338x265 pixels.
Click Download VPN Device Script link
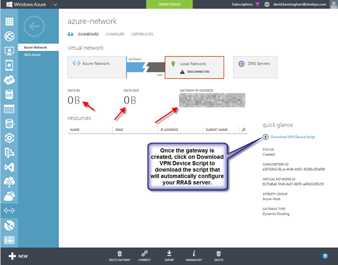coord(292,137)
